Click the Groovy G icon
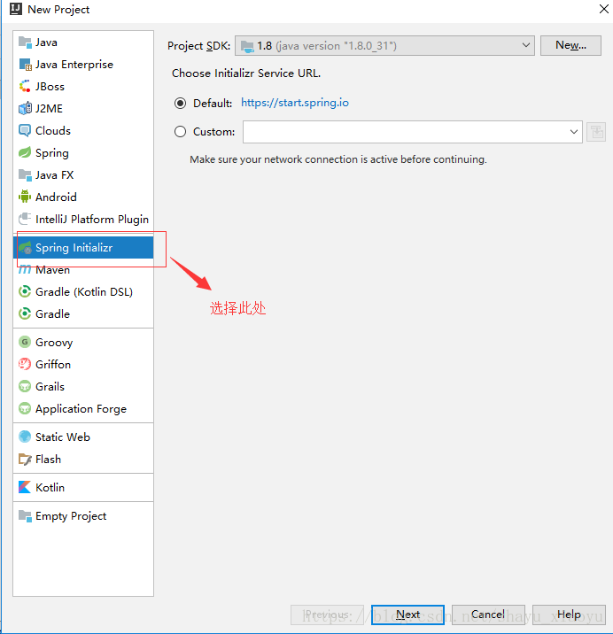This screenshot has width=613, height=634. [x=25, y=342]
